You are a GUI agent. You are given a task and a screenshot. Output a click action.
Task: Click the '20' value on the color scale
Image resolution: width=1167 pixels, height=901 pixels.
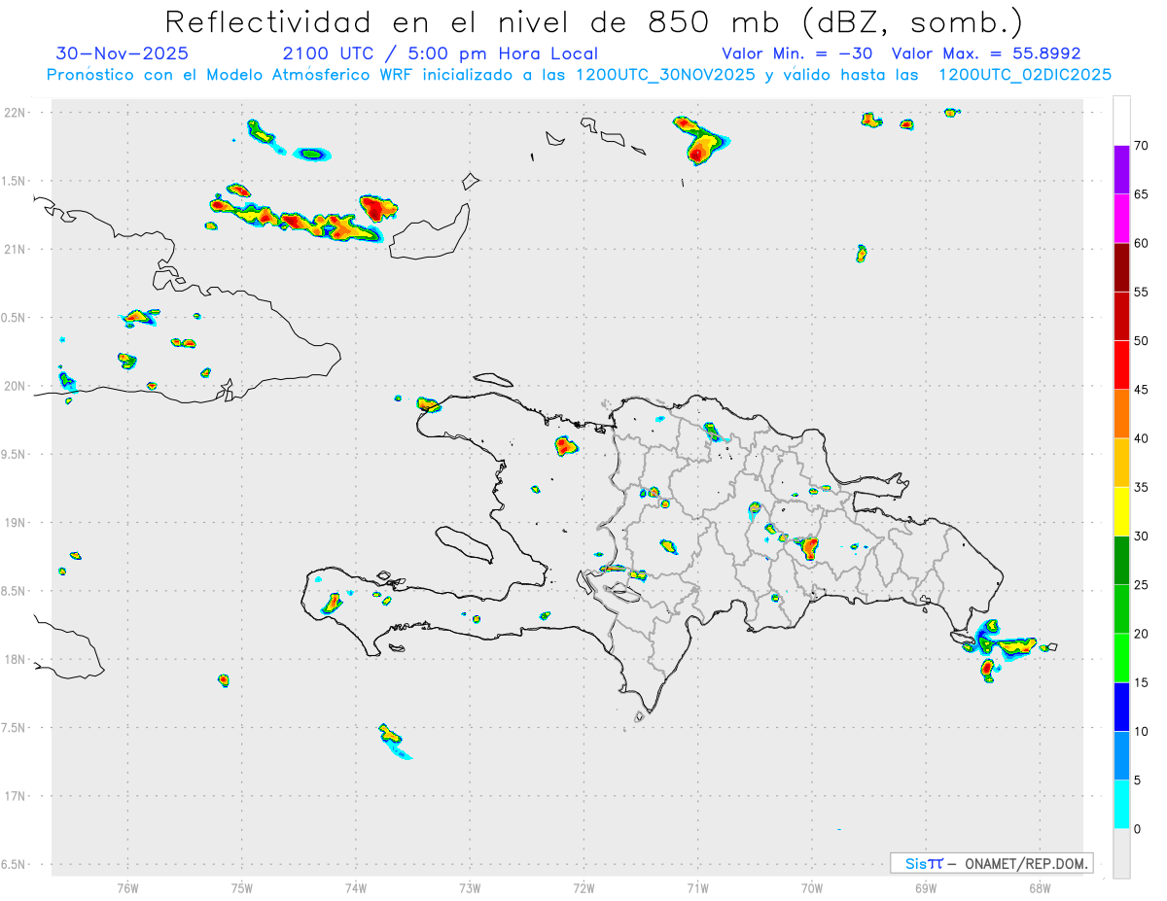click(x=1141, y=634)
